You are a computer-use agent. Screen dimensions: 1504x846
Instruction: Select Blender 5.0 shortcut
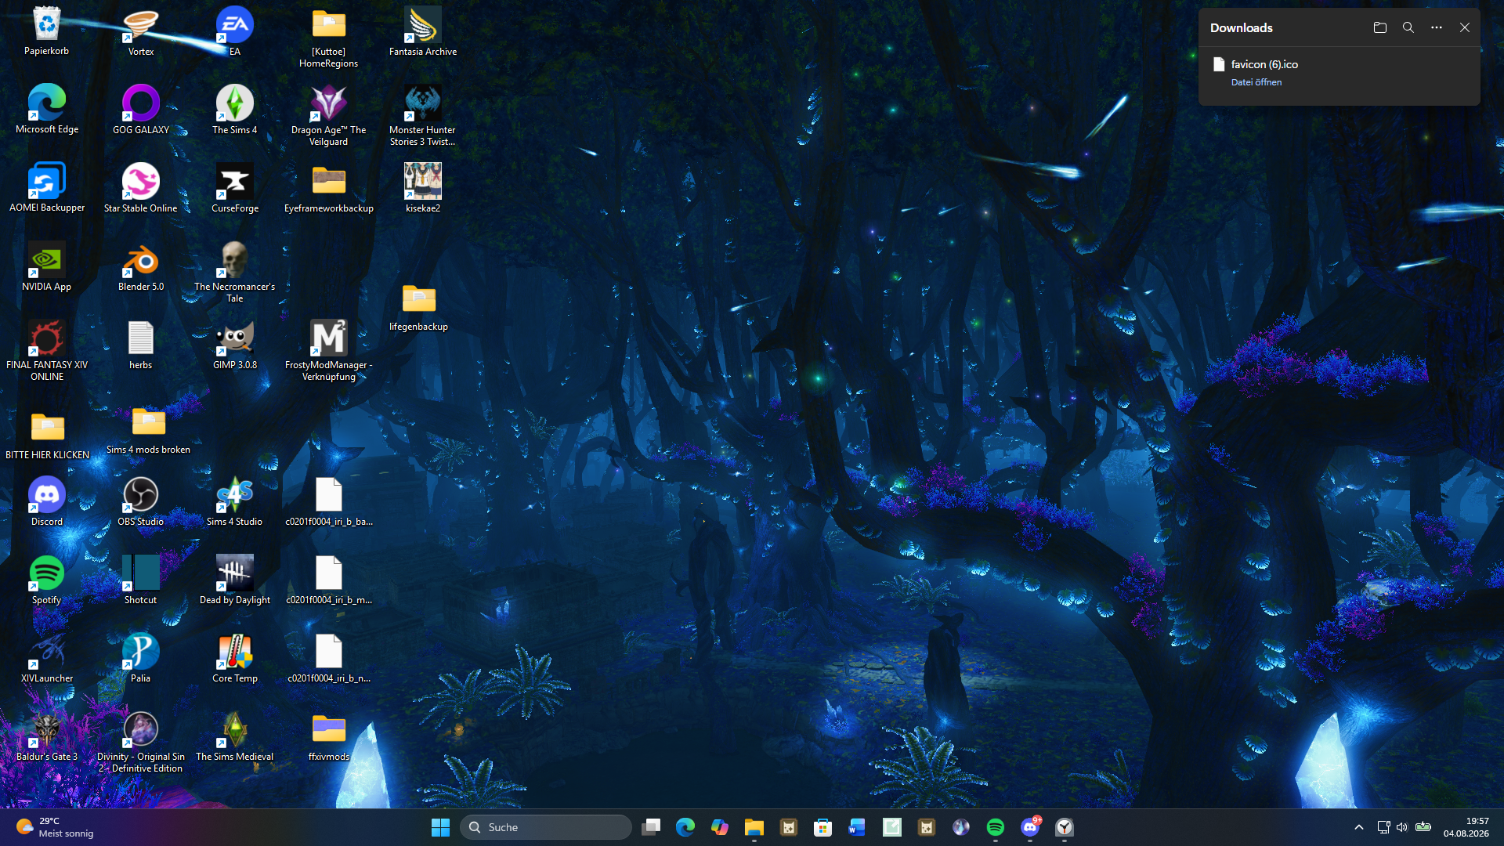pos(141,266)
